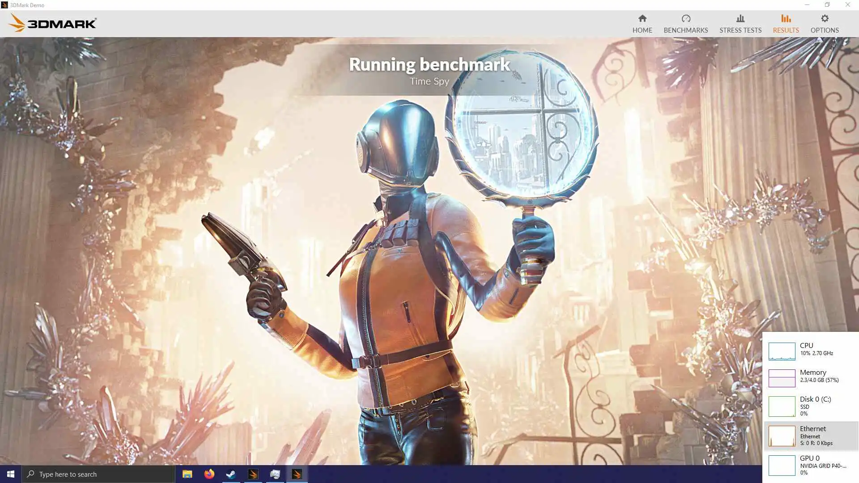Screen dimensions: 859x483
Task: Click the 3DMark logo
Action: [53, 23]
